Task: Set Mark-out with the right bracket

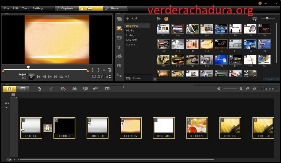Action: coord(98,70)
